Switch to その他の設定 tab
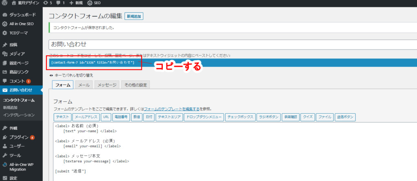The height and width of the screenshot is (181, 417). tap(136, 85)
